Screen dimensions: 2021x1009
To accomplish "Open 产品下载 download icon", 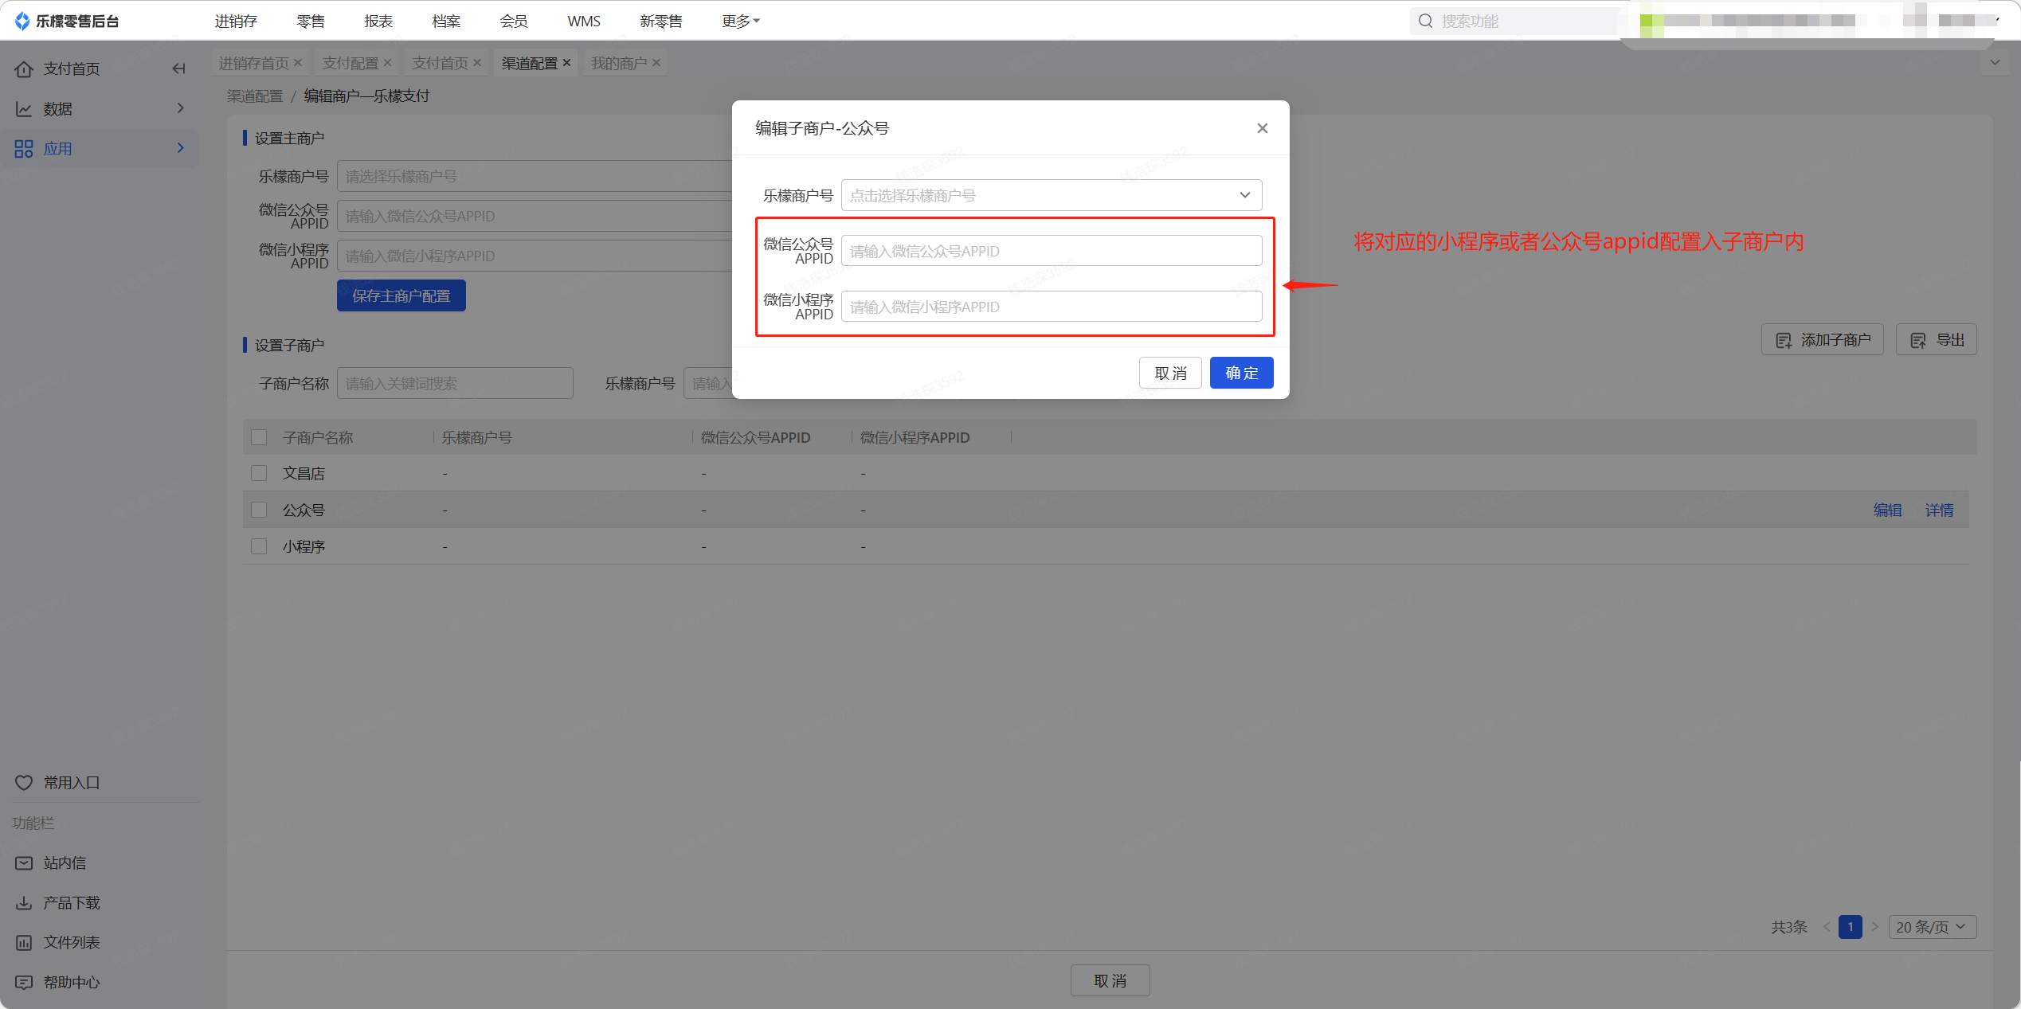I will pyautogui.click(x=24, y=903).
